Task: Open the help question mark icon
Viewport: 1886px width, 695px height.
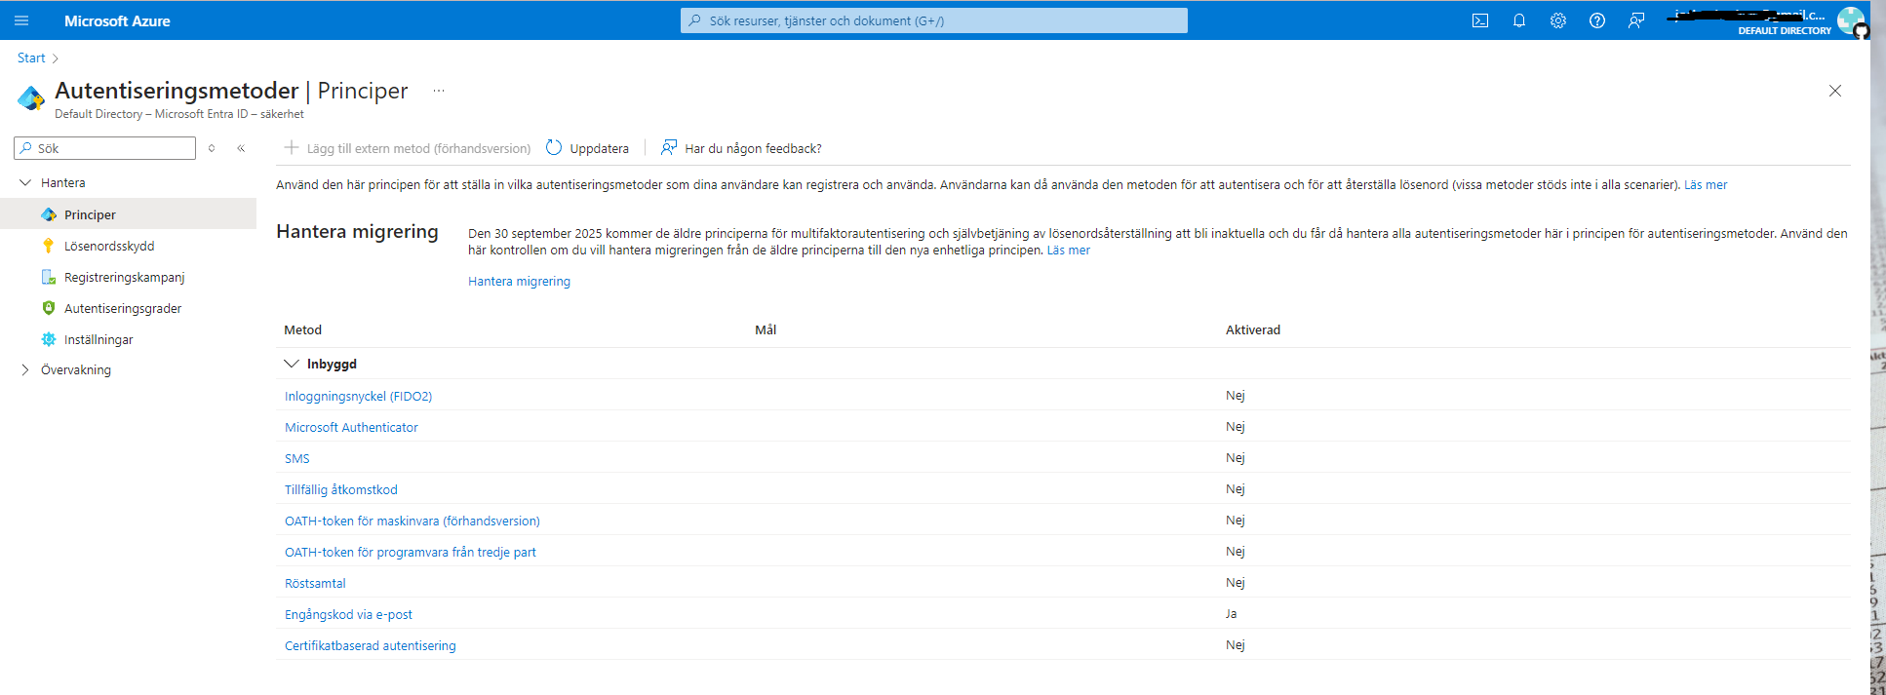Action: [1597, 20]
